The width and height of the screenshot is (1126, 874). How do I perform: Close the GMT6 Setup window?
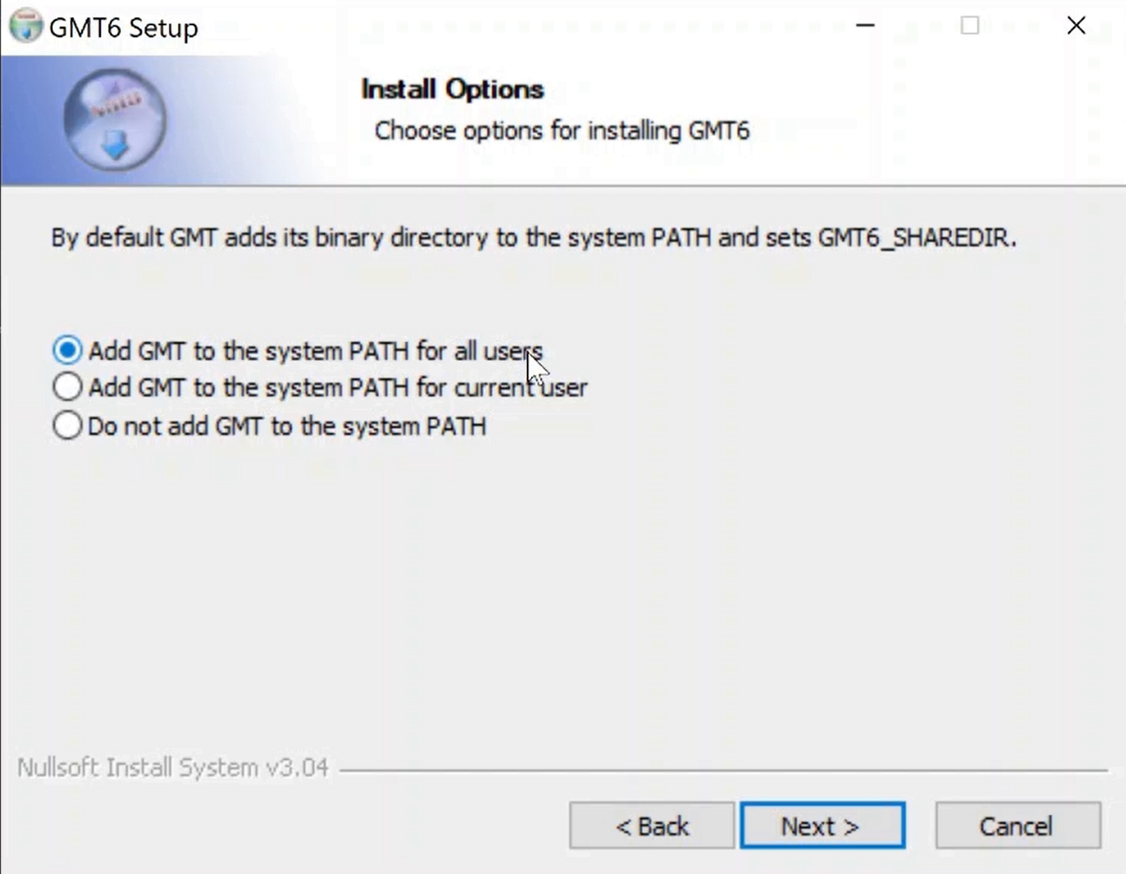[1076, 25]
